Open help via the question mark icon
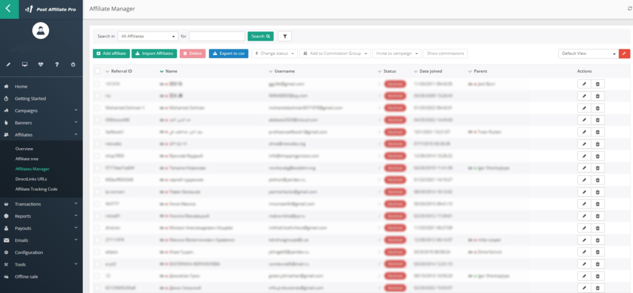 [x=57, y=64]
